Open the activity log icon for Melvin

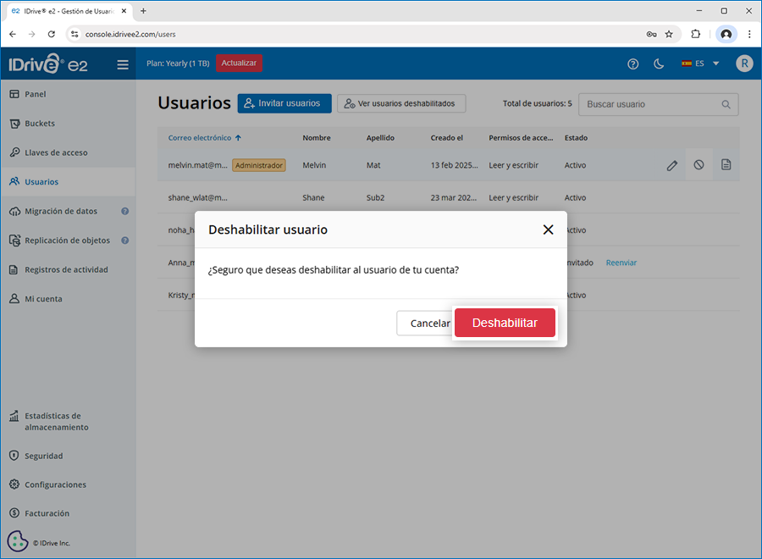click(x=726, y=165)
